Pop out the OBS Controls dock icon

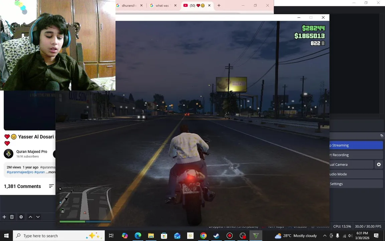click(382, 136)
